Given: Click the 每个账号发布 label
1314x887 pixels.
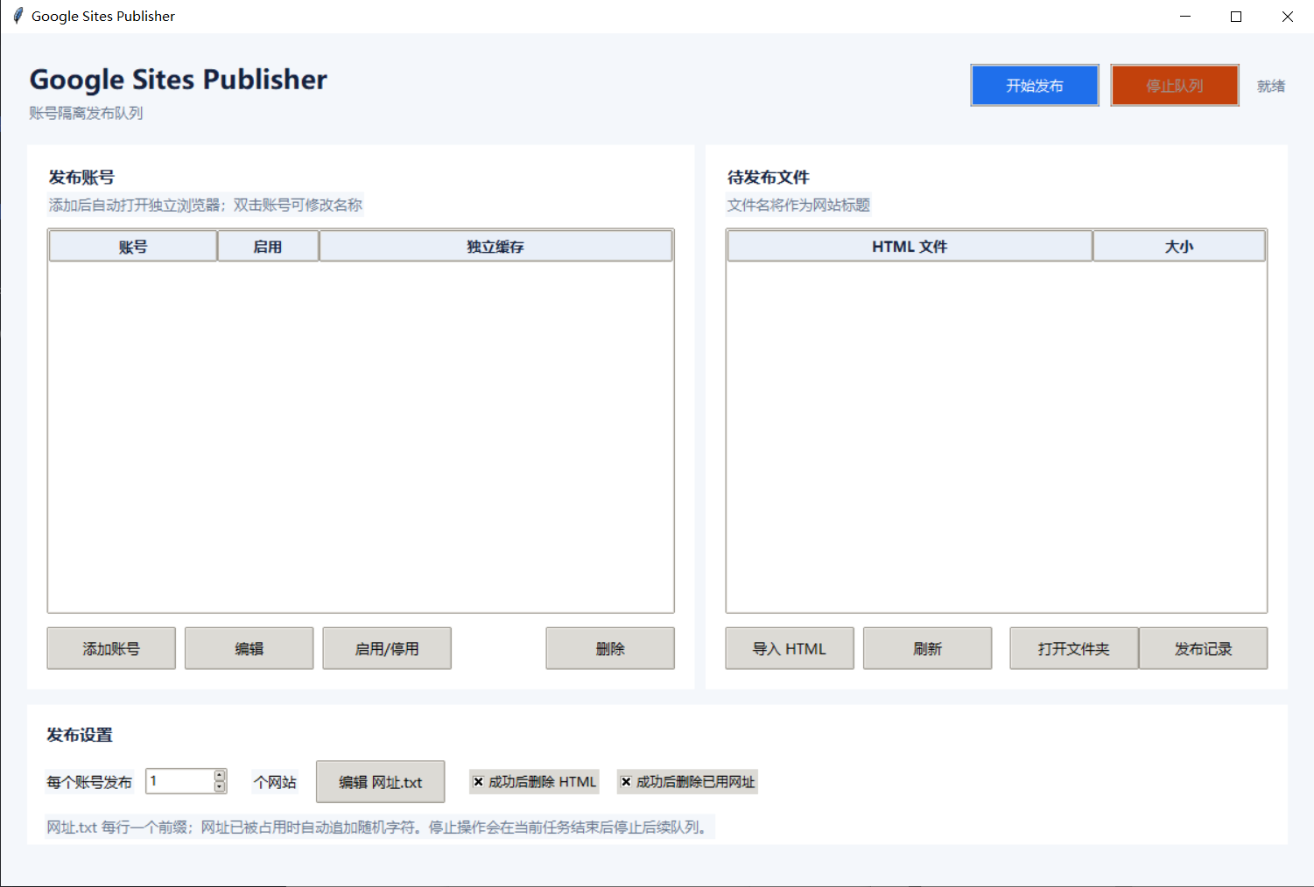Looking at the screenshot, I should (89, 782).
